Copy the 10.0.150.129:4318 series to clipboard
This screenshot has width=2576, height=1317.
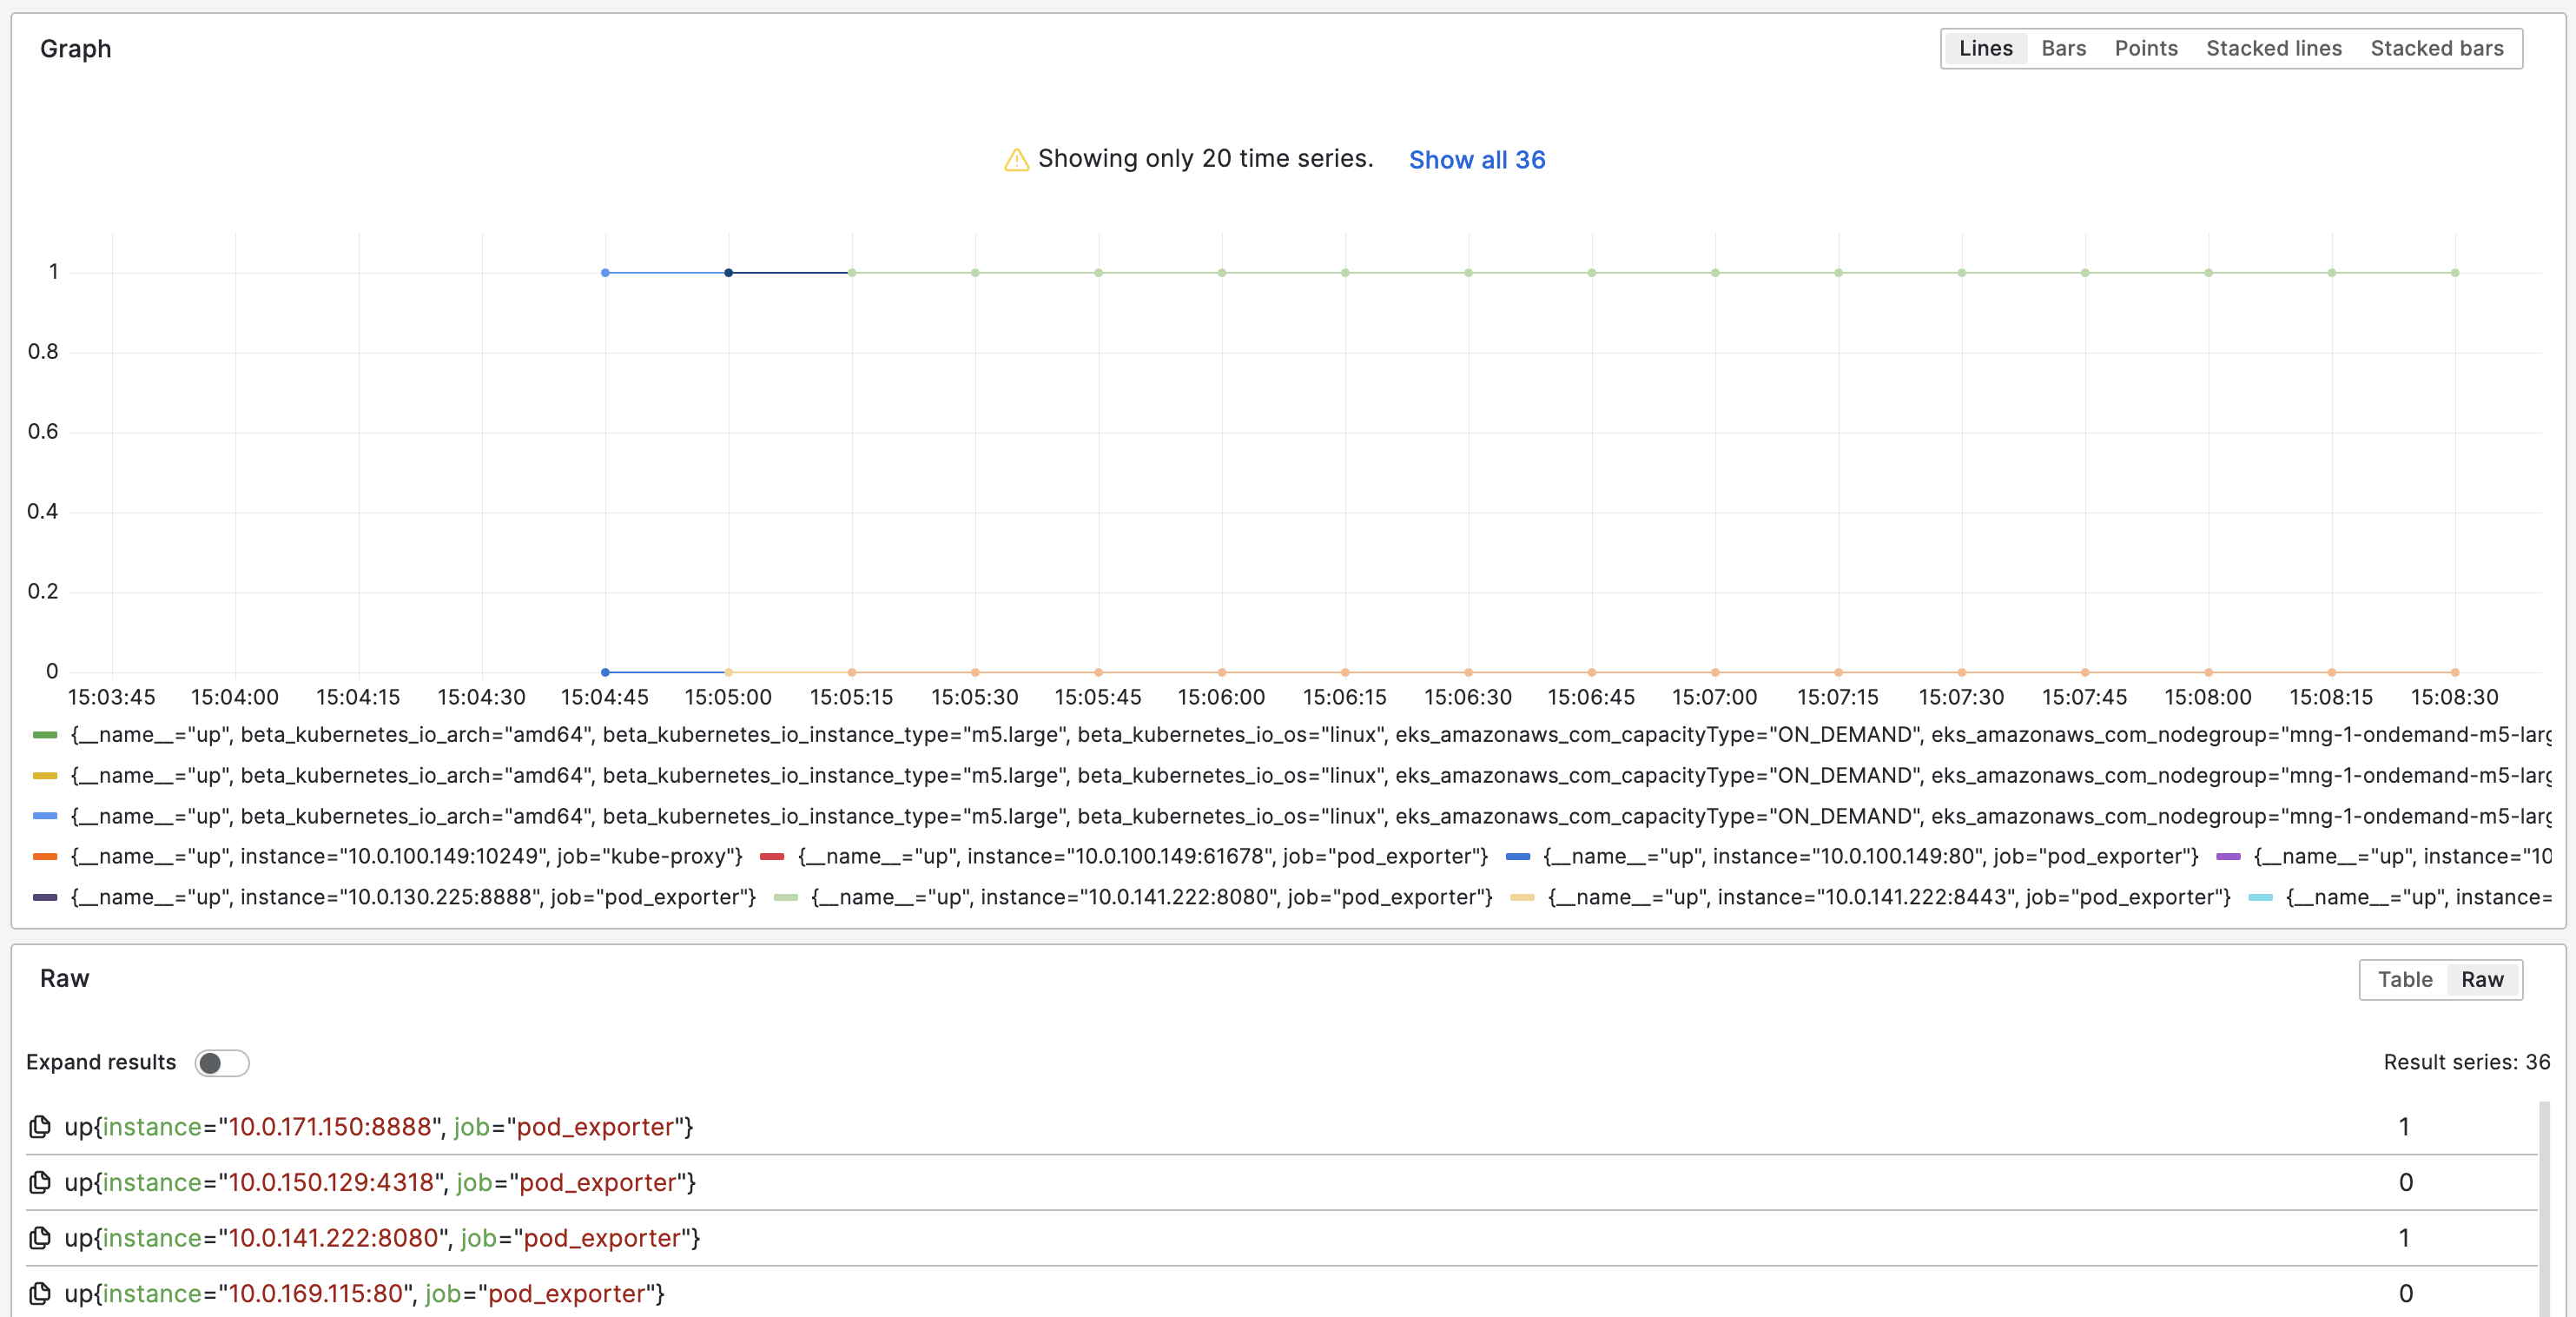coord(40,1183)
